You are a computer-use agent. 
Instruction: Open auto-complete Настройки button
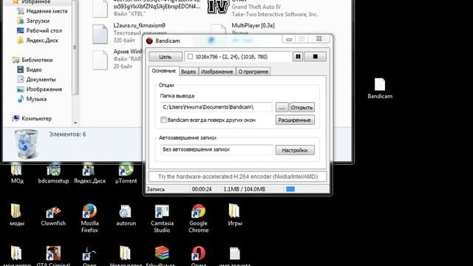point(295,150)
